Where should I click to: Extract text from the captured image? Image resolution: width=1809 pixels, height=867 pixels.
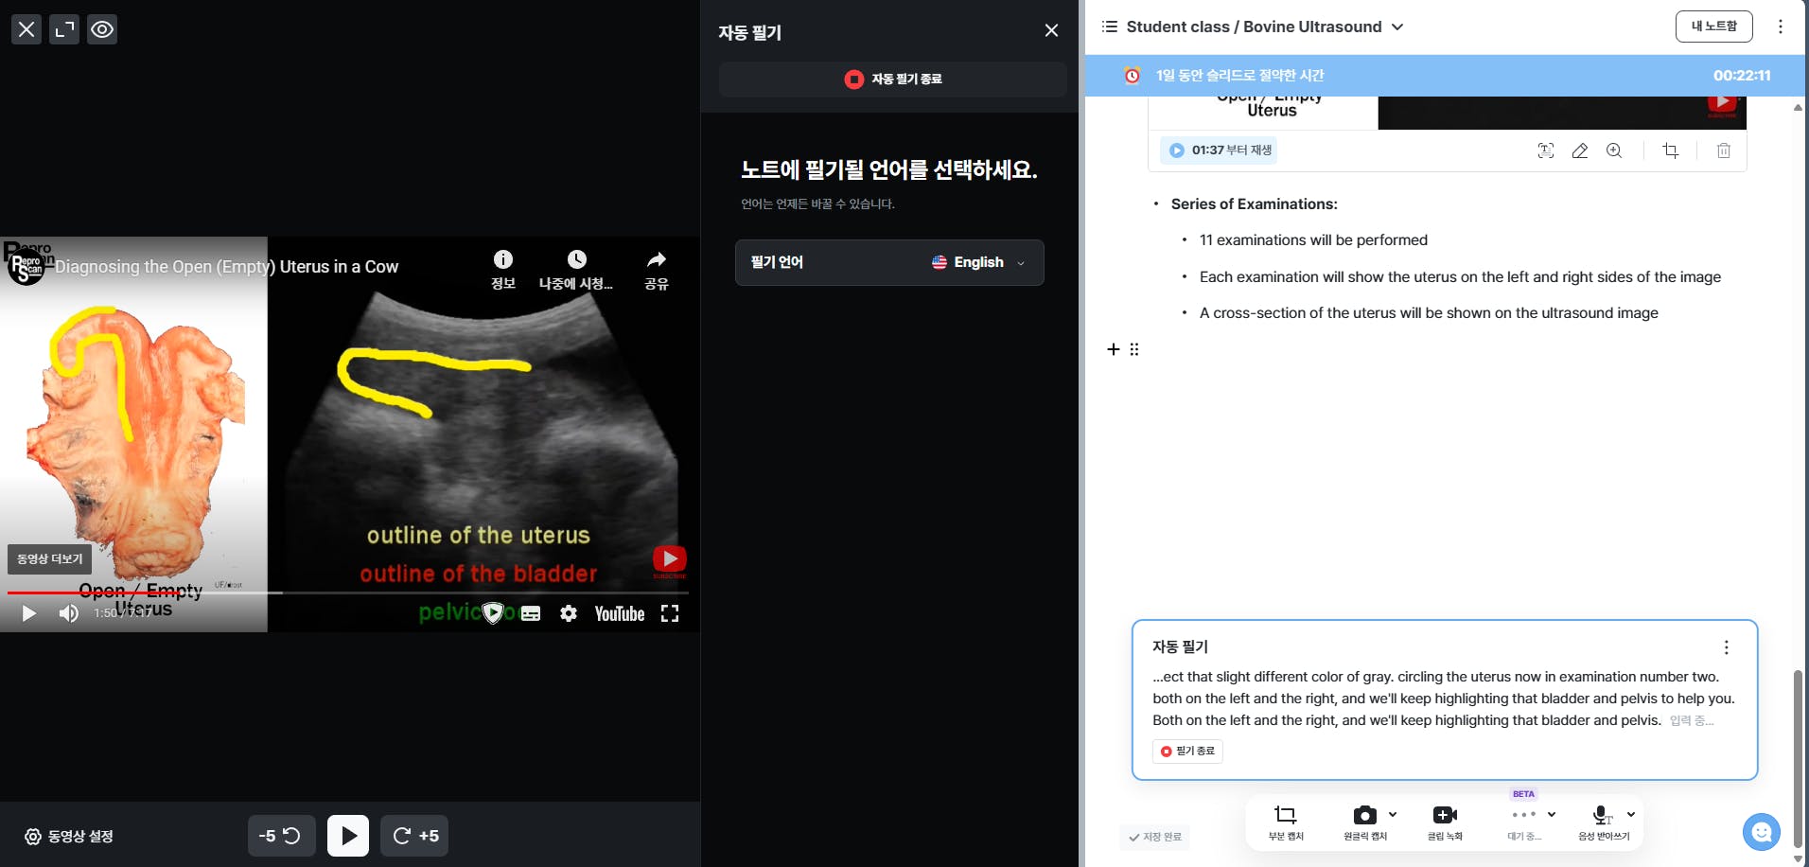[x=1546, y=150]
